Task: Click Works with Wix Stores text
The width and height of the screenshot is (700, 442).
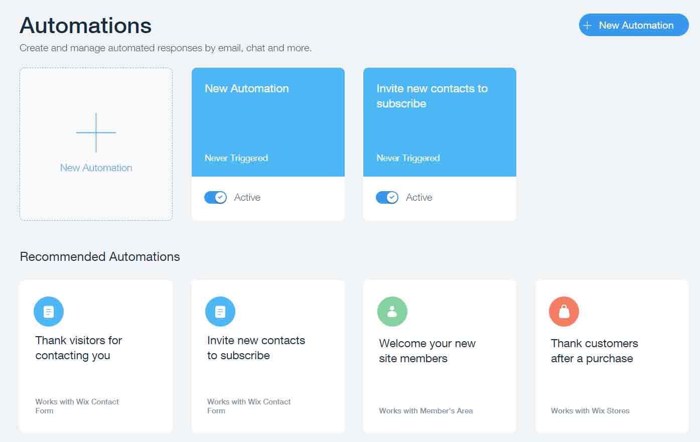Action: coord(590,411)
